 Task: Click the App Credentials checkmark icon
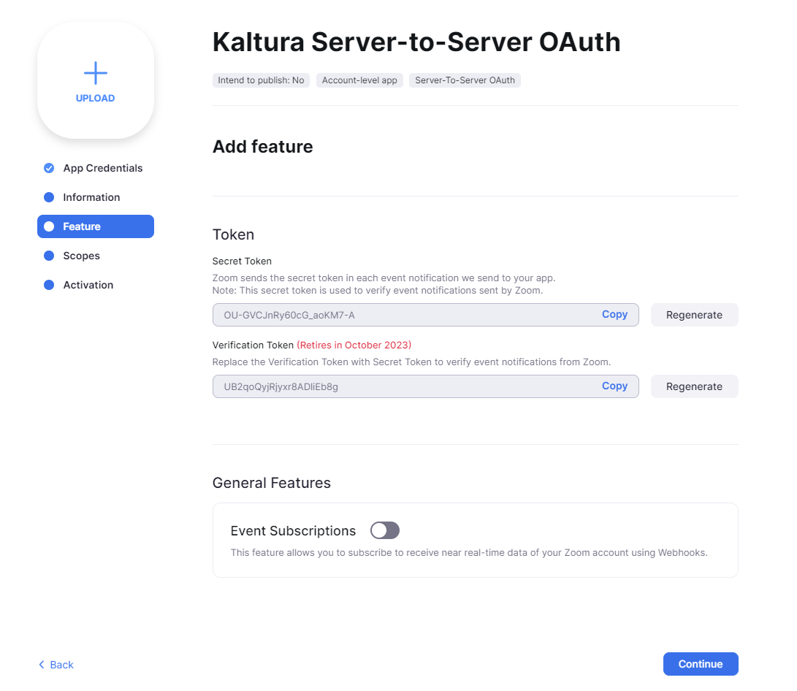coord(49,168)
